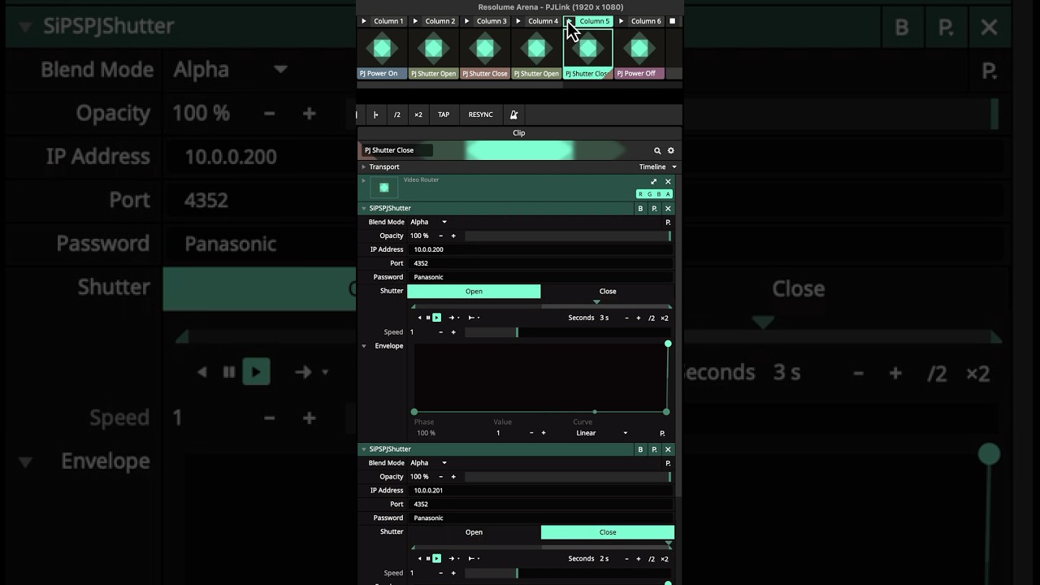The image size is (1040, 585).
Task: Trigger Column 3 with its play arrow
Action: point(466,21)
